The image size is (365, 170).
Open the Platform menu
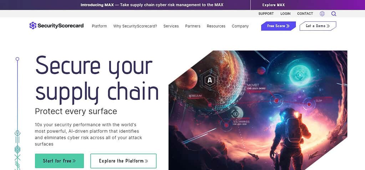pos(100,26)
